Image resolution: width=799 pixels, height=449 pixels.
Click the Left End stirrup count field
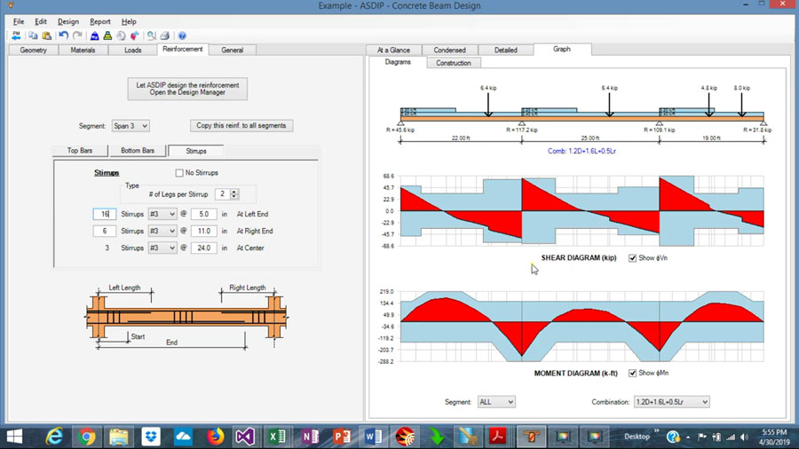click(105, 215)
